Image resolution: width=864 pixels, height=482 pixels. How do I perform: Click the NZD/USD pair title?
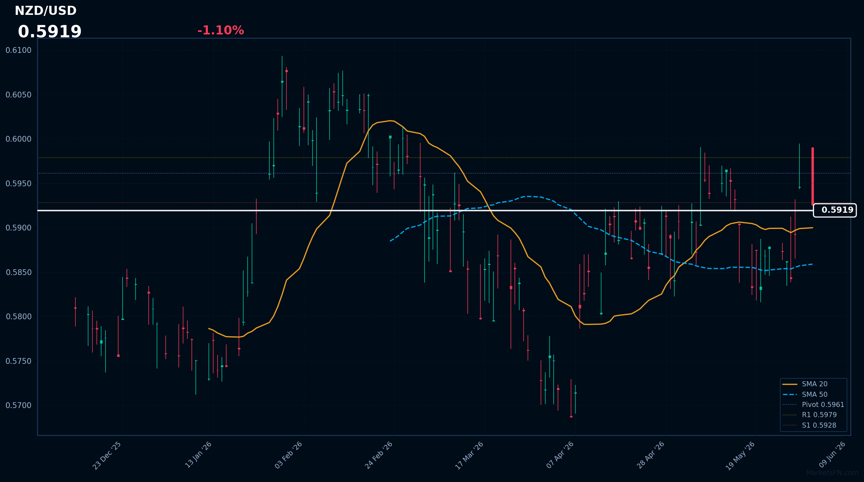pos(46,11)
